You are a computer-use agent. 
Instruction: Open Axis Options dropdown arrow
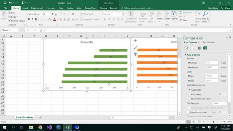coord(199,43)
